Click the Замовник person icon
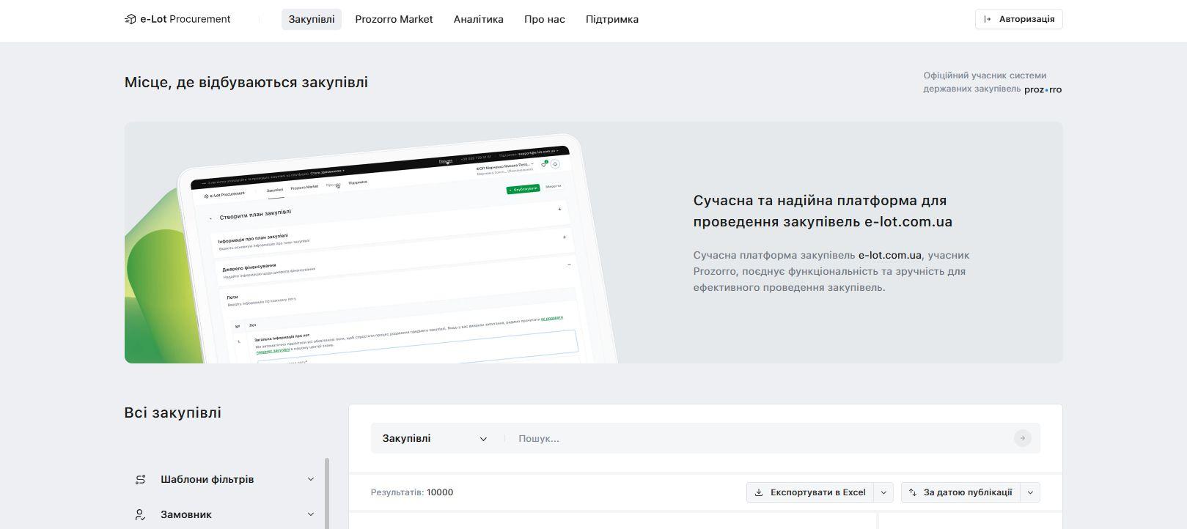 [x=141, y=515]
